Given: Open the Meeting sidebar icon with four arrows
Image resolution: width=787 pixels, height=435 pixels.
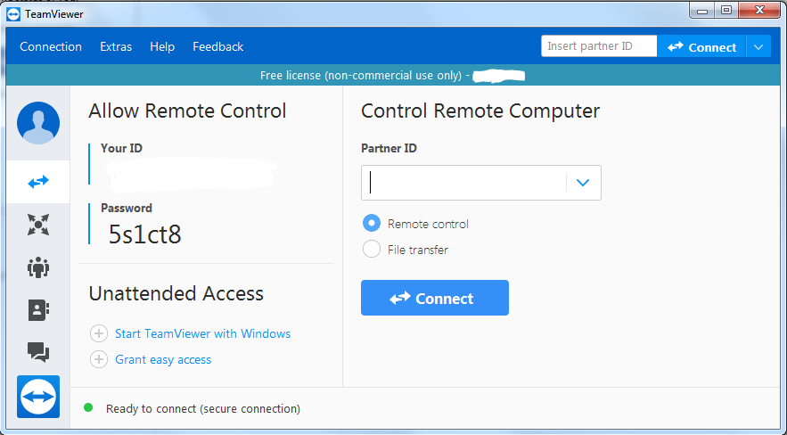Looking at the screenshot, I should tap(38, 225).
